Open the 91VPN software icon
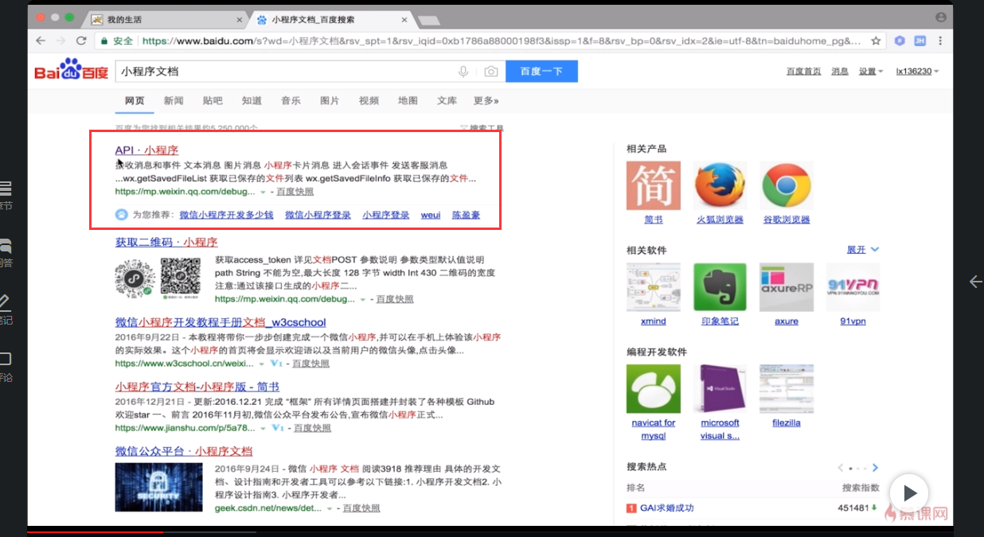 coord(853,287)
